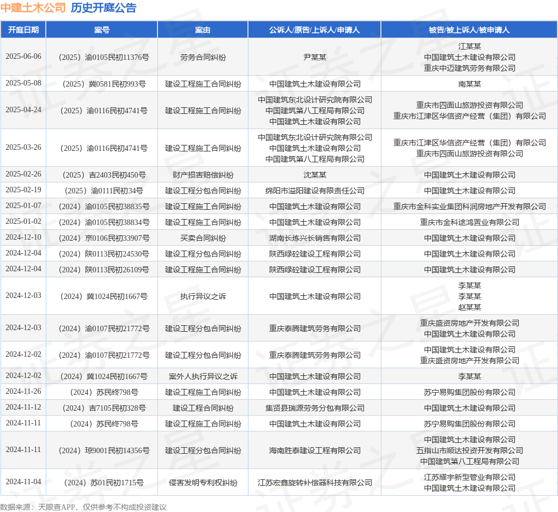Click the 侵害发明专利权纠纷 cell
Screen dimensions: 558x512
[x=203, y=483]
